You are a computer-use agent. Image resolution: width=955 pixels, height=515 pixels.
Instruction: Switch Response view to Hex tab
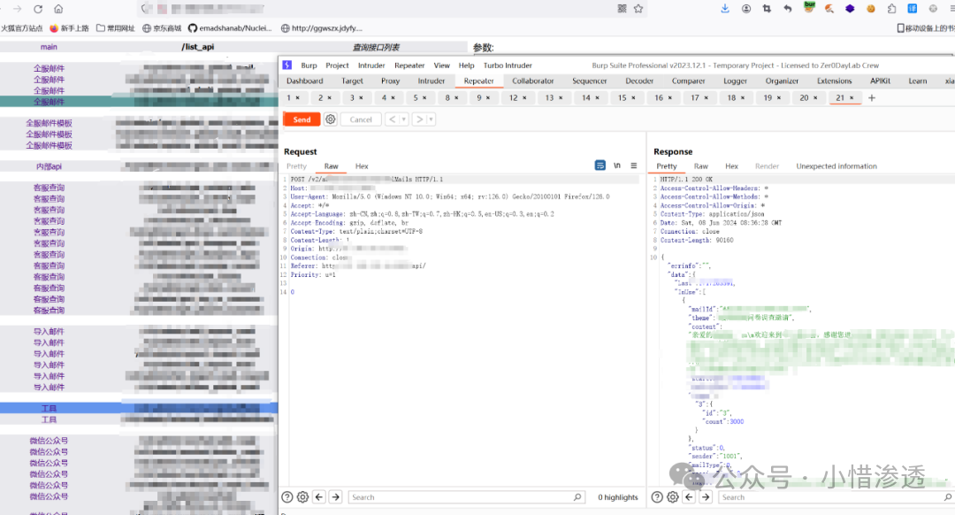pyautogui.click(x=731, y=166)
